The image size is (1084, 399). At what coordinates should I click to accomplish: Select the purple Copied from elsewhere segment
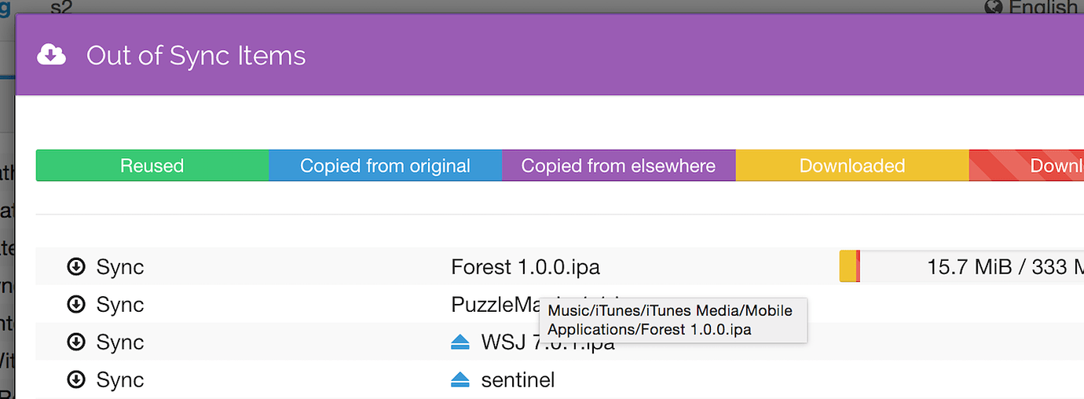619,166
